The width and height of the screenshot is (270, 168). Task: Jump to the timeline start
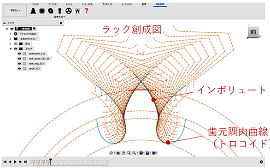(x=5, y=162)
